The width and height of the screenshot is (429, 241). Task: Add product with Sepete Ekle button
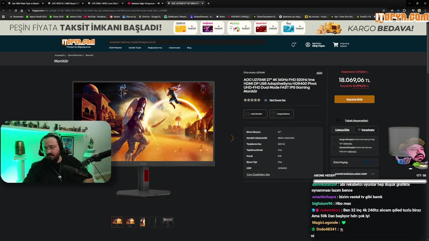click(x=354, y=99)
